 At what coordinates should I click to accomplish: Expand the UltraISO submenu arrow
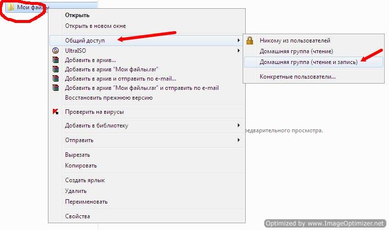coord(238,51)
